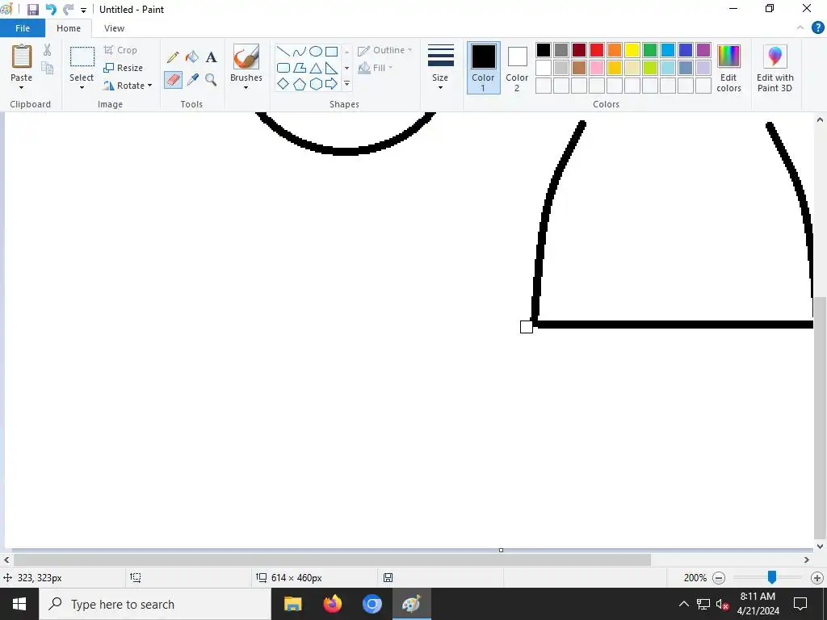
Task: Click the Resize button
Action: pos(123,68)
